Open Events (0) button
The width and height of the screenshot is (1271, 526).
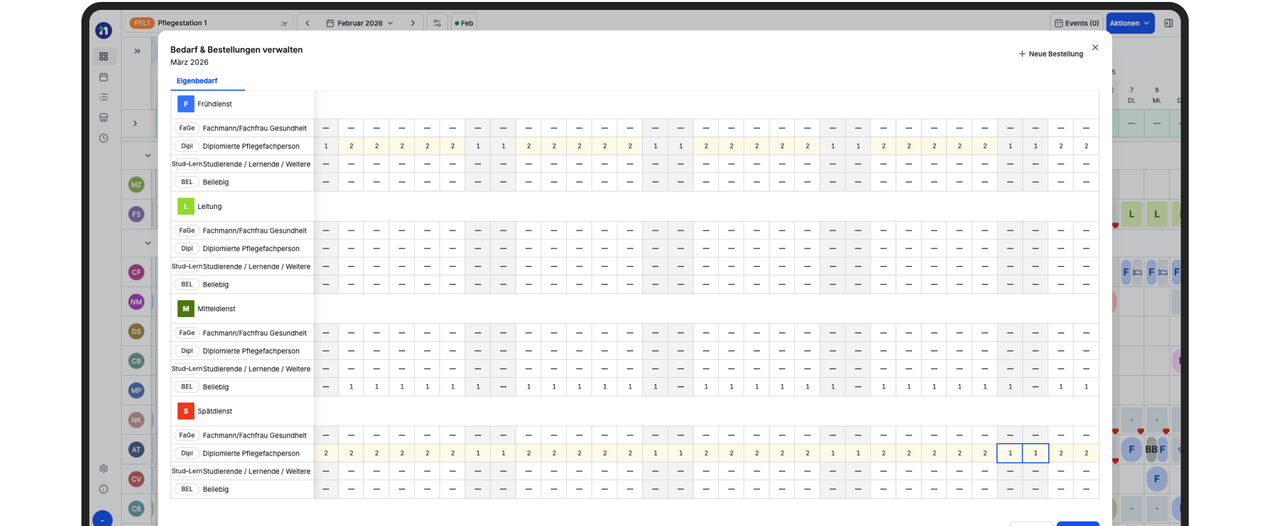coord(1076,23)
